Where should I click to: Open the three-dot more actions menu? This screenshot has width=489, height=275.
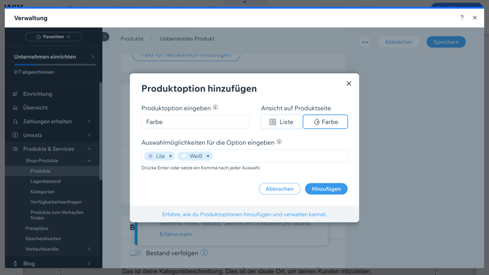365,42
